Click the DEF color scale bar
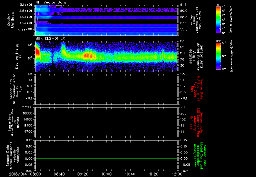 click(x=218, y=56)
